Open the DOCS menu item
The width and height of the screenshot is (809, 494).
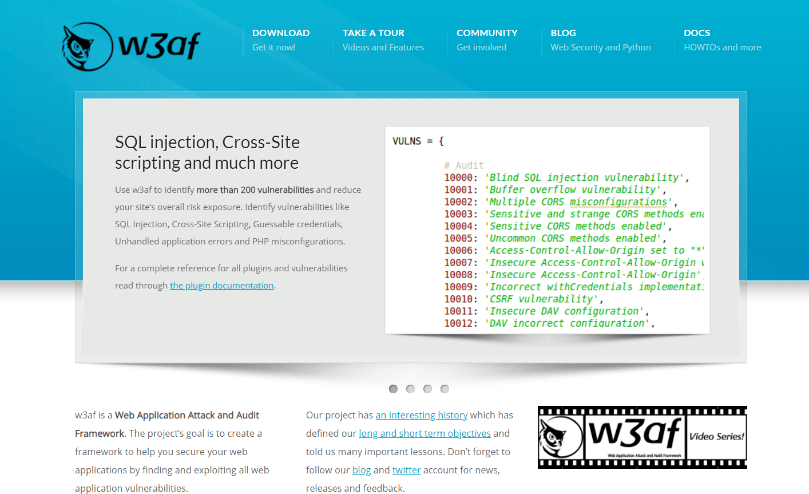(x=697, y=33)
